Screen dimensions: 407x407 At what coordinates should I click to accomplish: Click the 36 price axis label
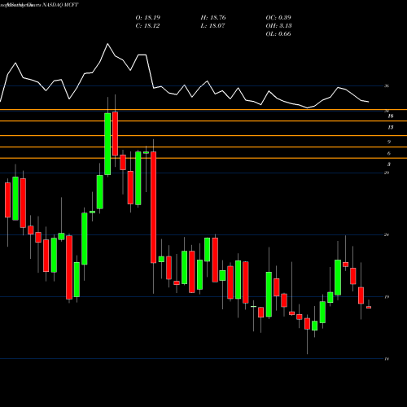[387, 86]
